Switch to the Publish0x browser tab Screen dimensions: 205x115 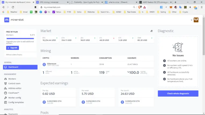(x=87, y=2)
